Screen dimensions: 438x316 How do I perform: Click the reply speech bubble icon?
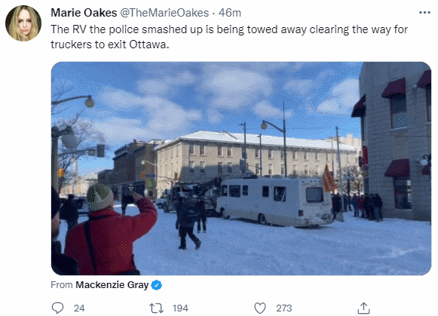point(57,308)
